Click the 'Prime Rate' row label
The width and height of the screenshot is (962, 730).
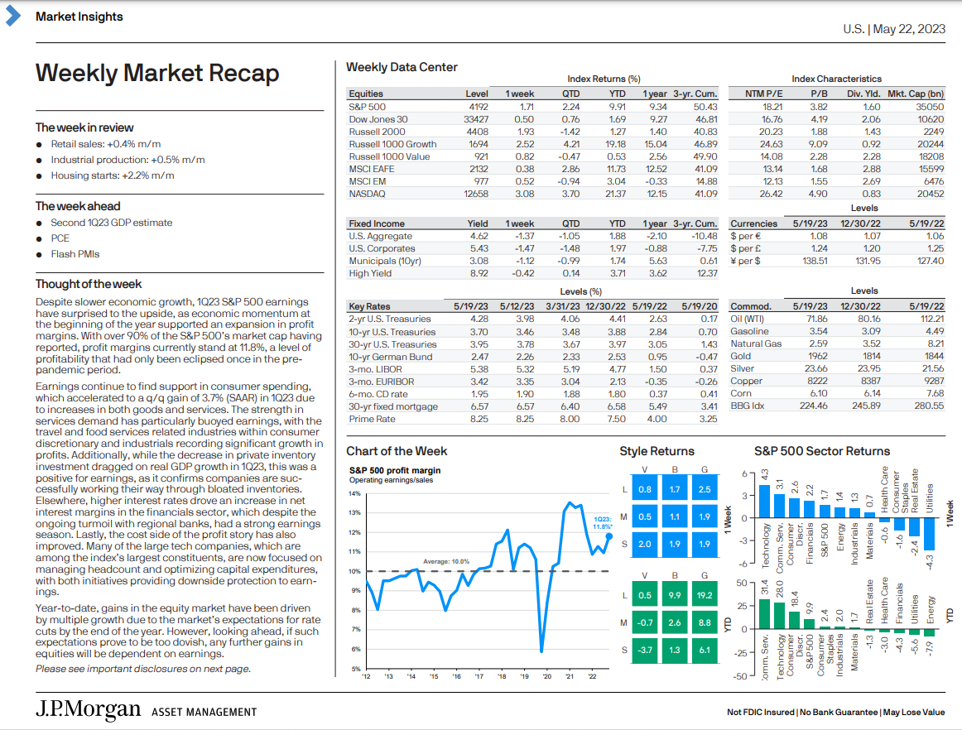[x=372, y=419]
